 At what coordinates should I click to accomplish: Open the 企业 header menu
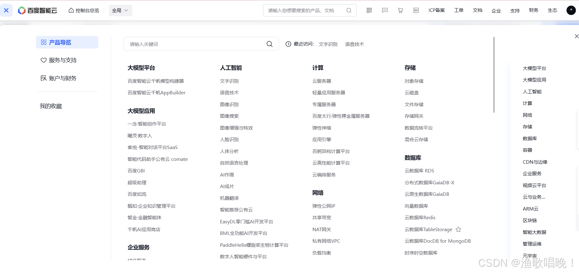(496, 11)
